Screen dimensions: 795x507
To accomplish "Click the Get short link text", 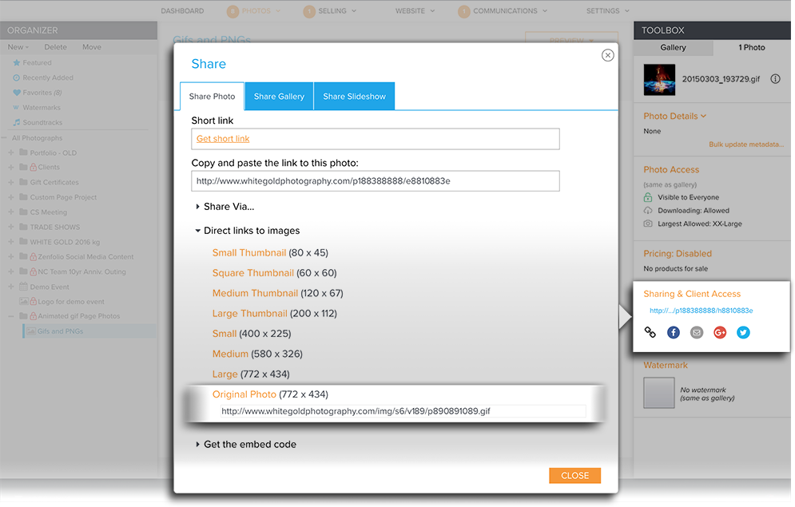I will pos(223,137).
